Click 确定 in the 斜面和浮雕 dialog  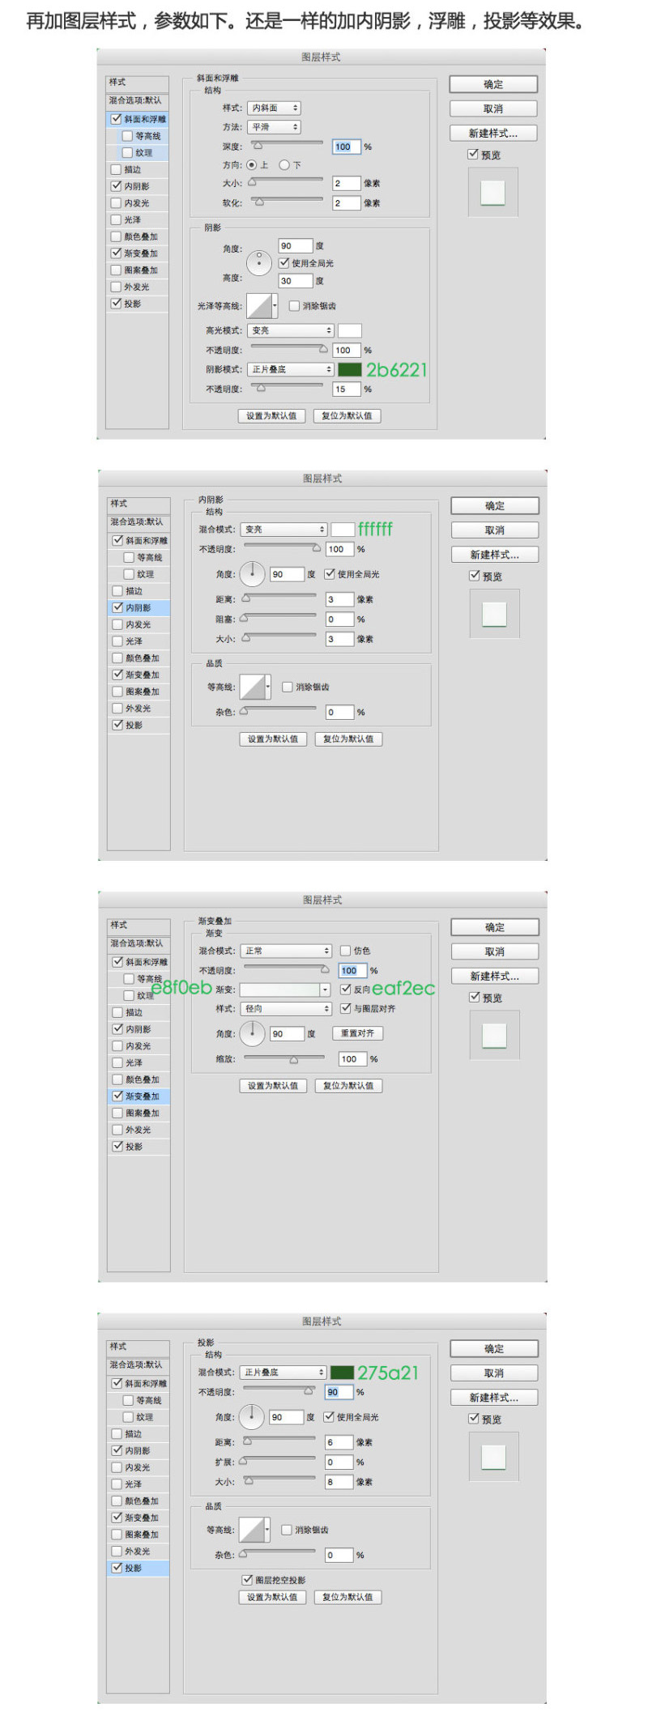pos(493,84)
